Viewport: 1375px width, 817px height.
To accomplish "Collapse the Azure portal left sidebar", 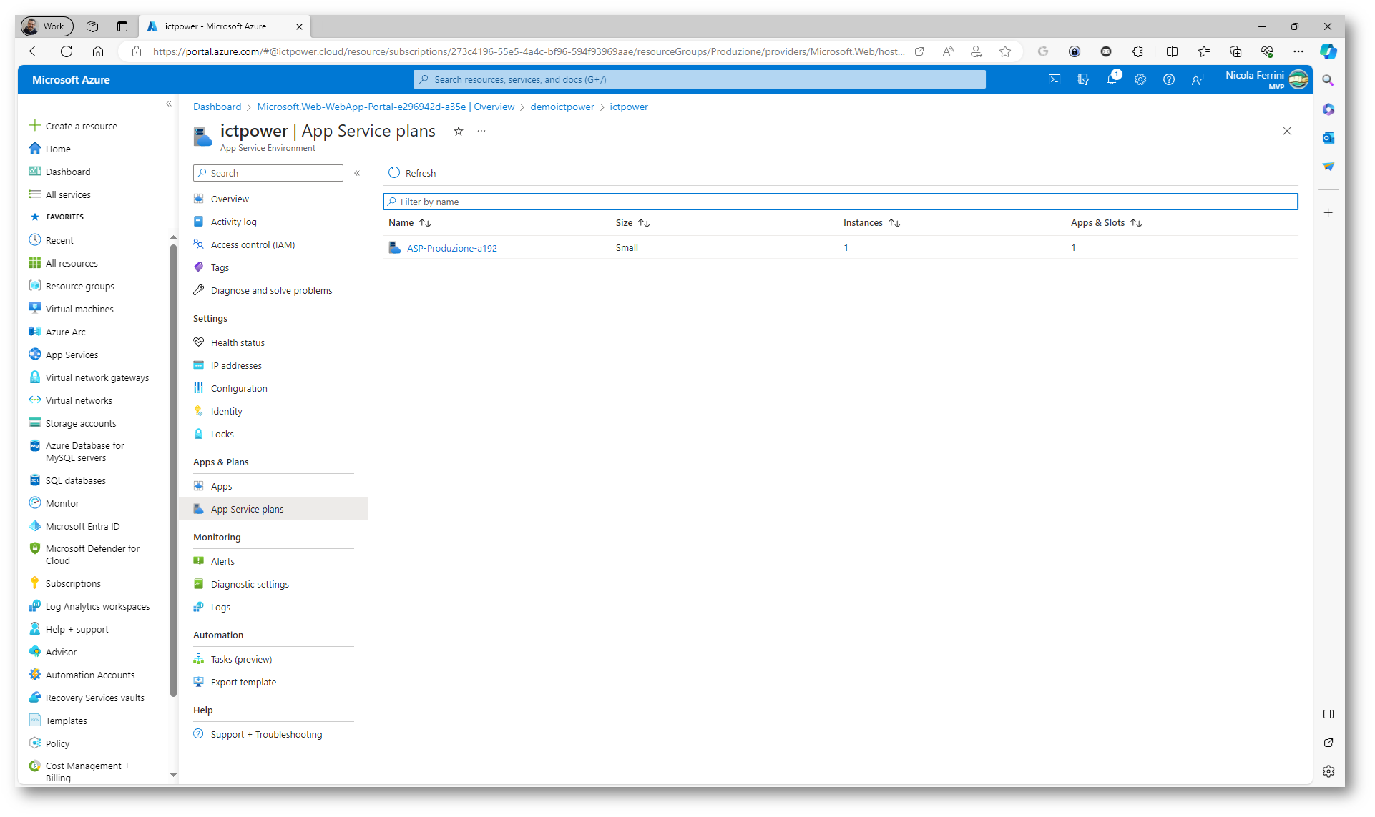I will pyautogui.click(x=169, y=104).
